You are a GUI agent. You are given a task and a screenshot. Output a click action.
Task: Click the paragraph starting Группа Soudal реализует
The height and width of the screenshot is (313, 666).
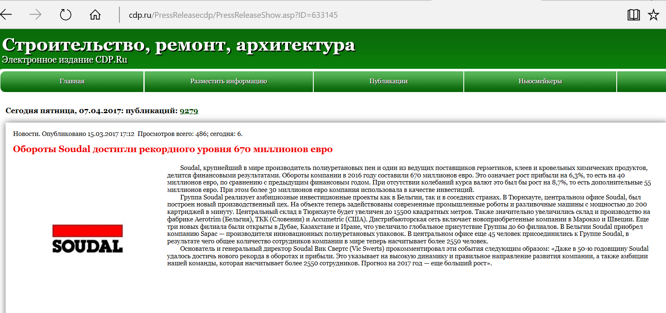[x=409, y=219]
